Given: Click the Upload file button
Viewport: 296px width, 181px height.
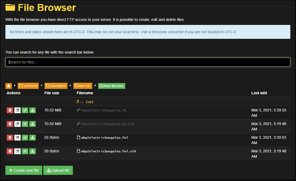Looking at the screenshot, I should (x=58, y=170).
